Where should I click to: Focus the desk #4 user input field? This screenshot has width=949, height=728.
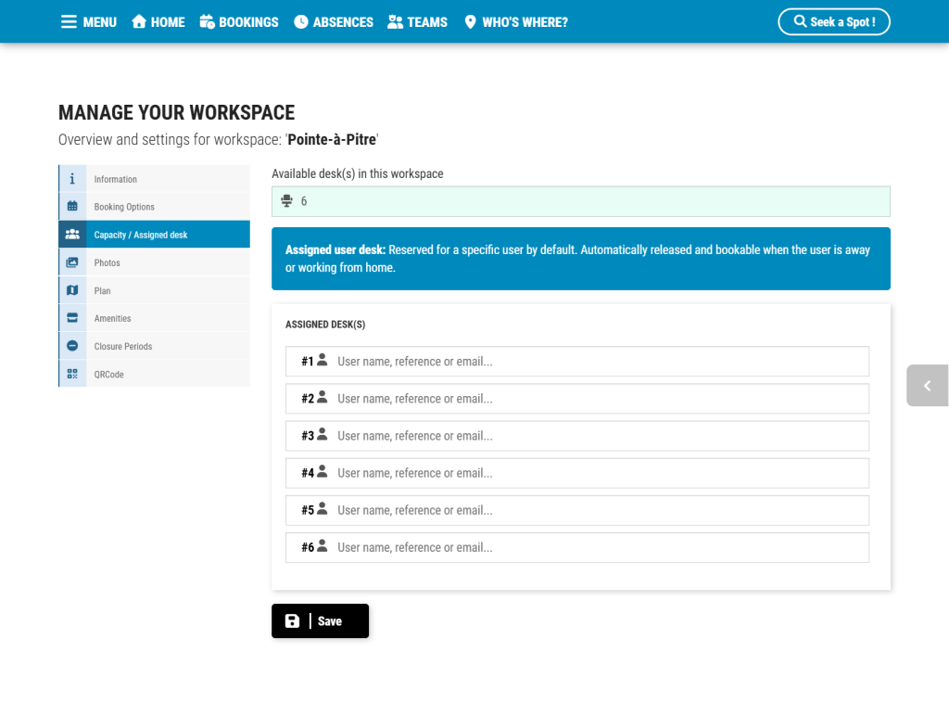coord(577,473)
